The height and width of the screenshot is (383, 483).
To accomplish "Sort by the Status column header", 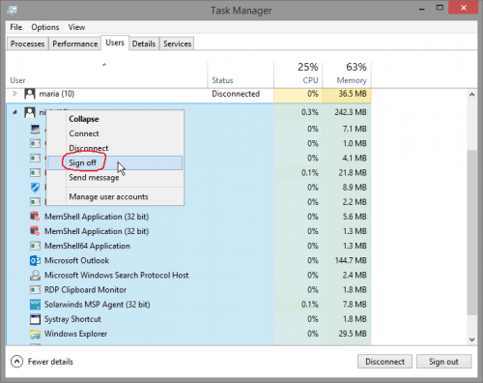I will tap(241, 74).
